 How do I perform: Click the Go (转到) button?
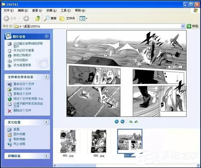[193, 26]
